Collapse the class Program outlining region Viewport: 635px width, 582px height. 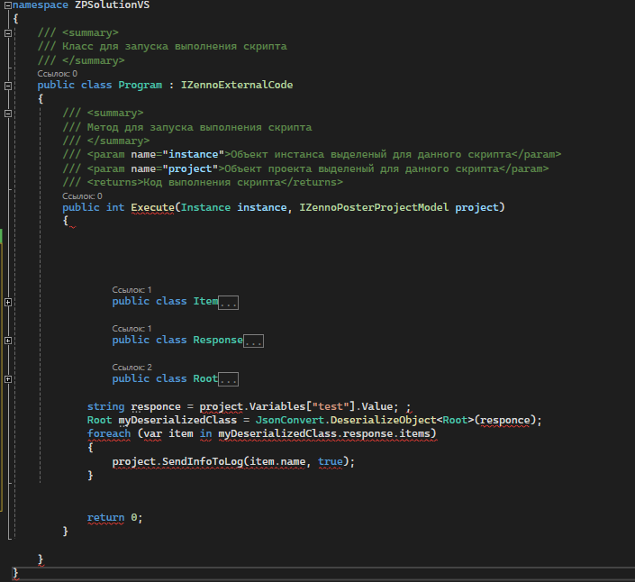8,86
